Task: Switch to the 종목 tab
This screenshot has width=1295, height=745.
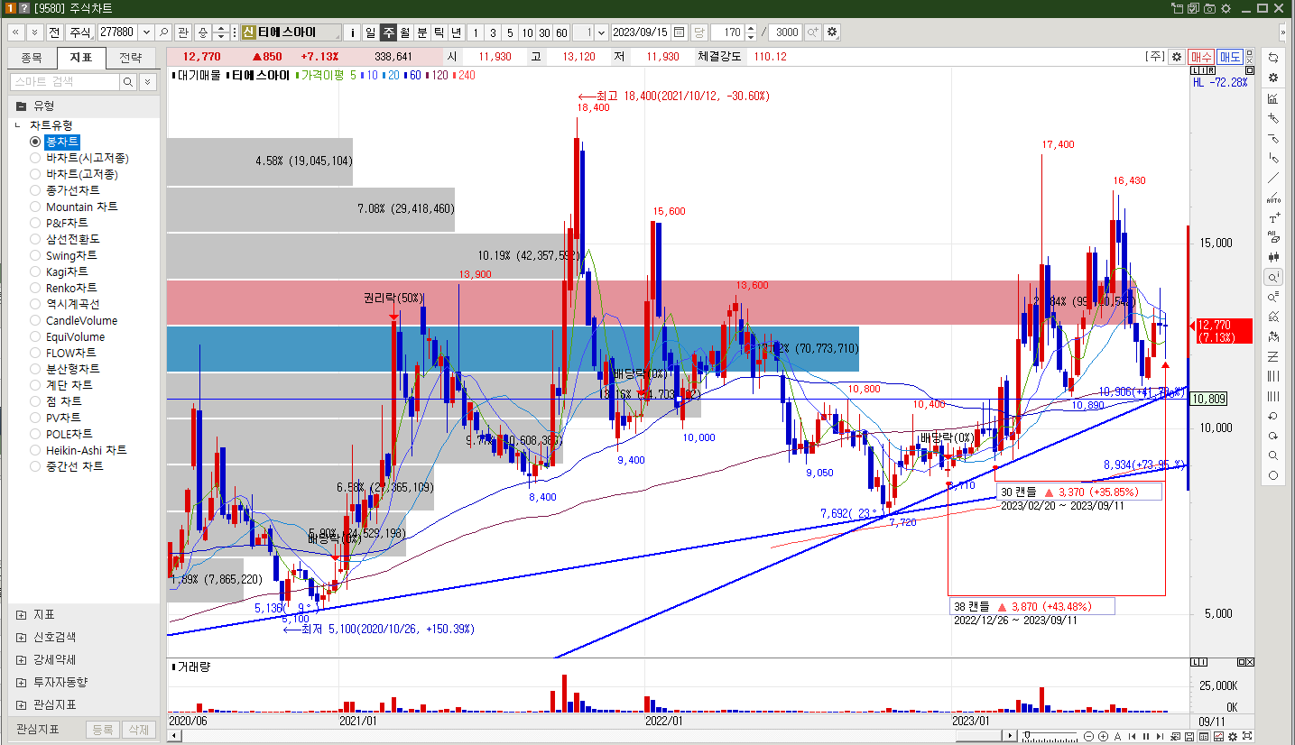Action: coord(32,58)
